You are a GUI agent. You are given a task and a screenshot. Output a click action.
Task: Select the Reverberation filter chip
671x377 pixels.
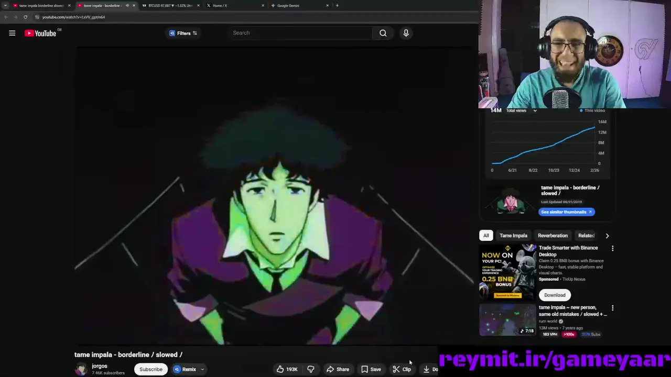(553, 236)
